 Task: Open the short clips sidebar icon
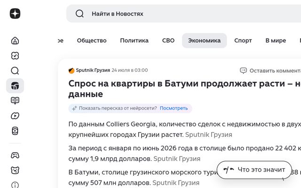(x=15, y=131)
